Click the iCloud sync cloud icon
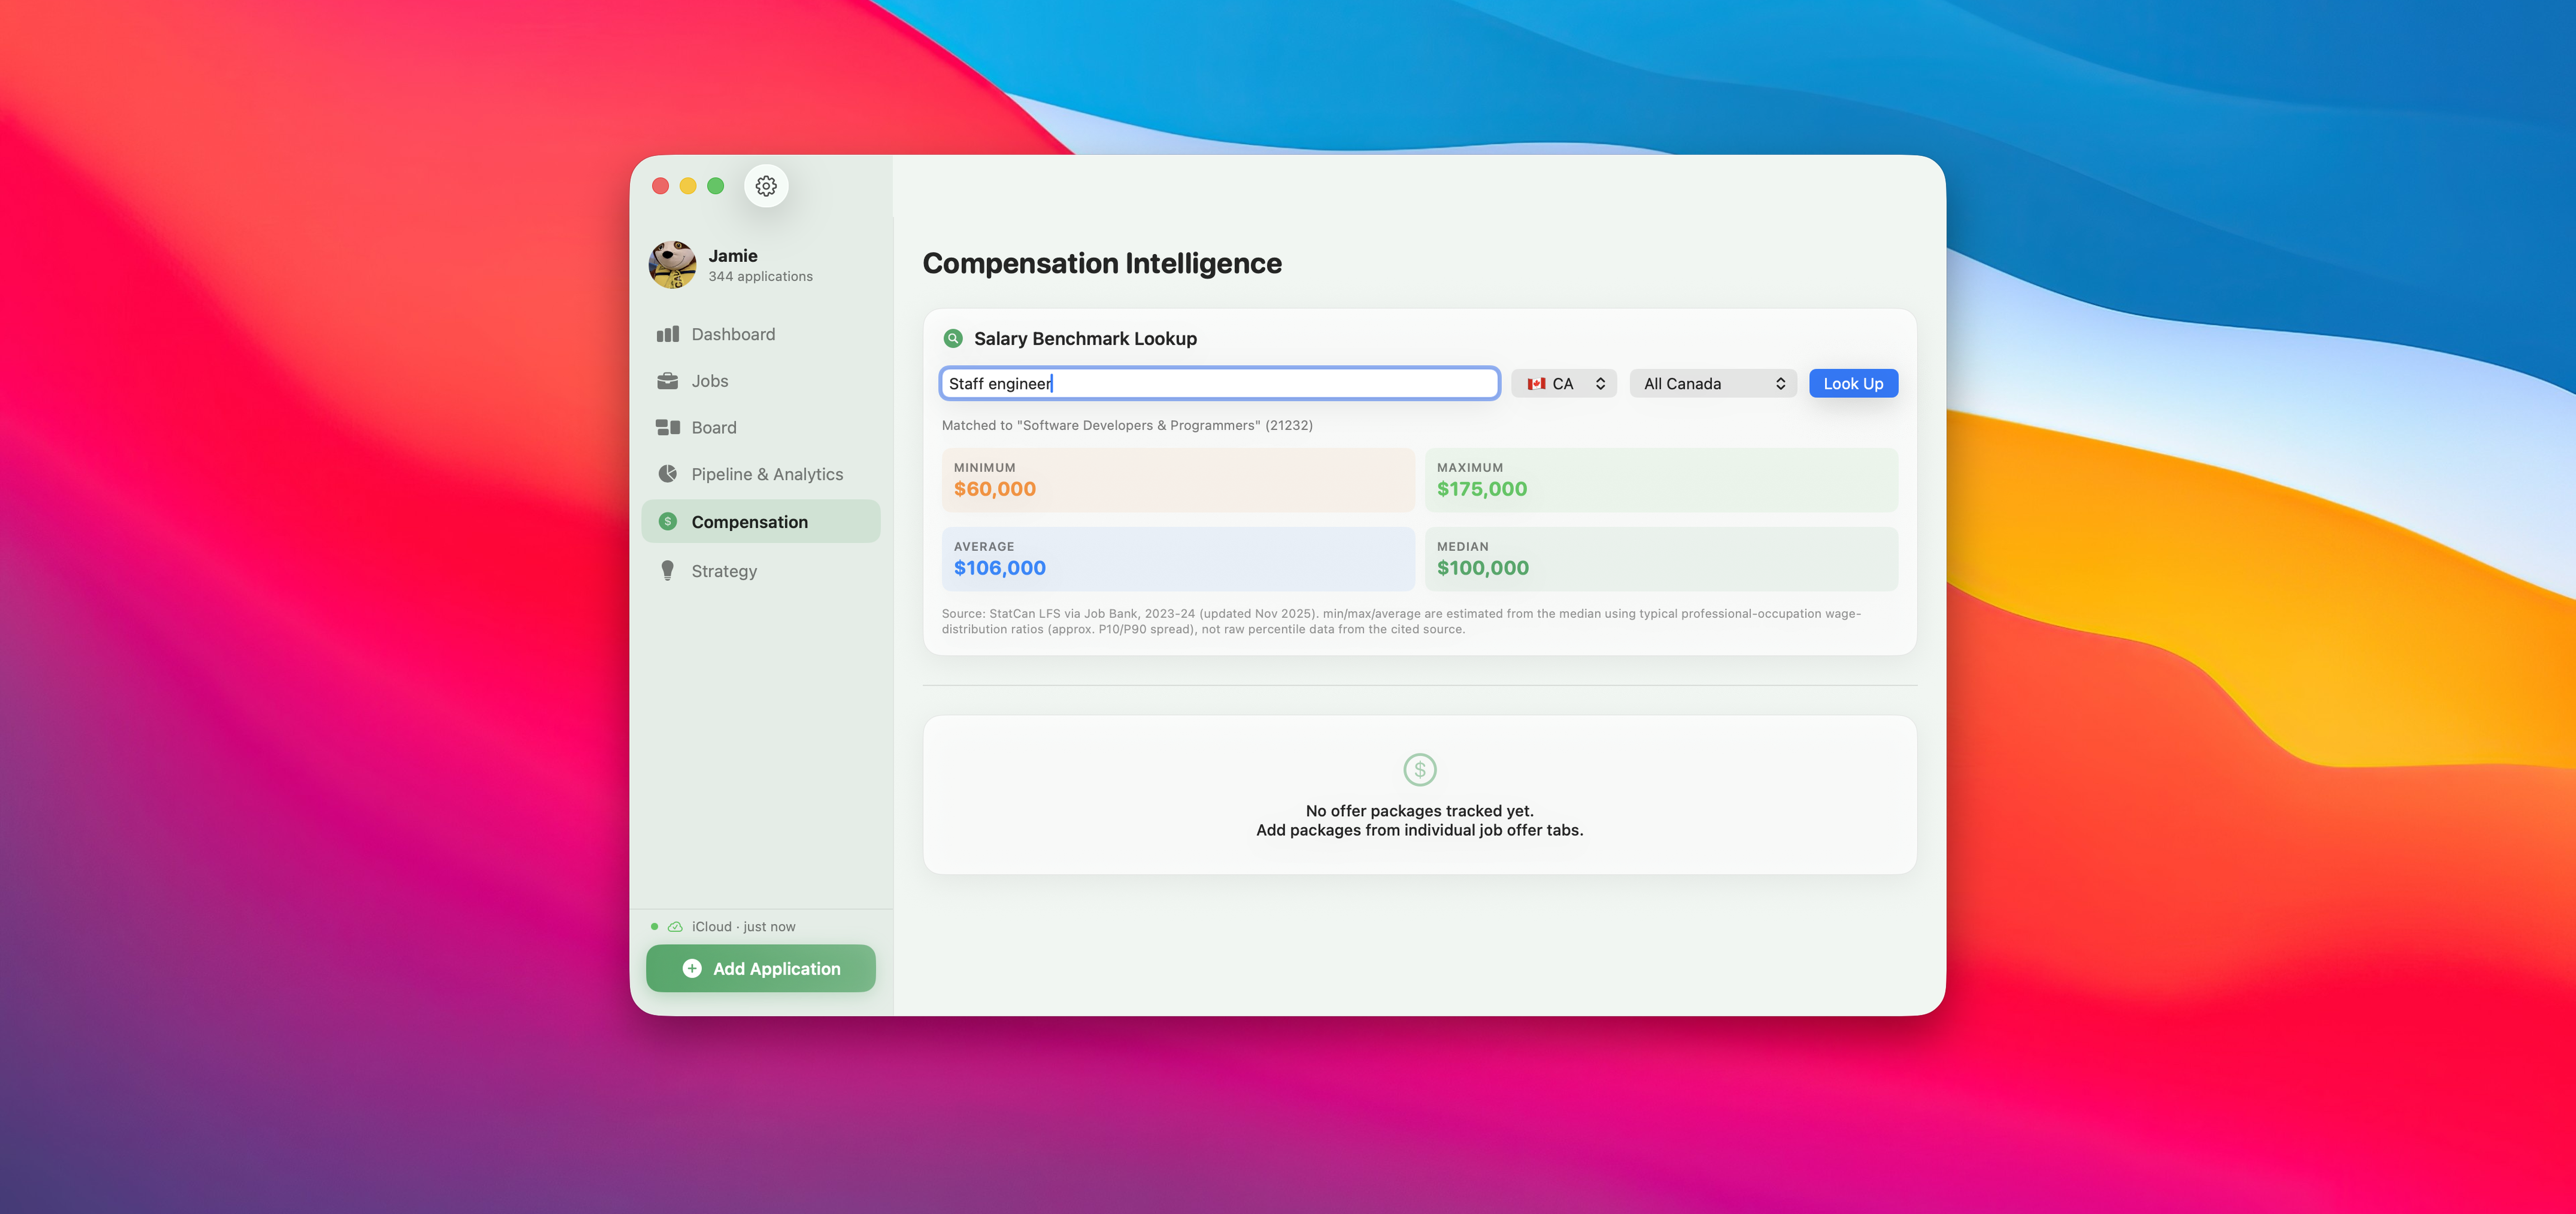This screenshot has height=1214, width=2576. [x=675, y=926]
